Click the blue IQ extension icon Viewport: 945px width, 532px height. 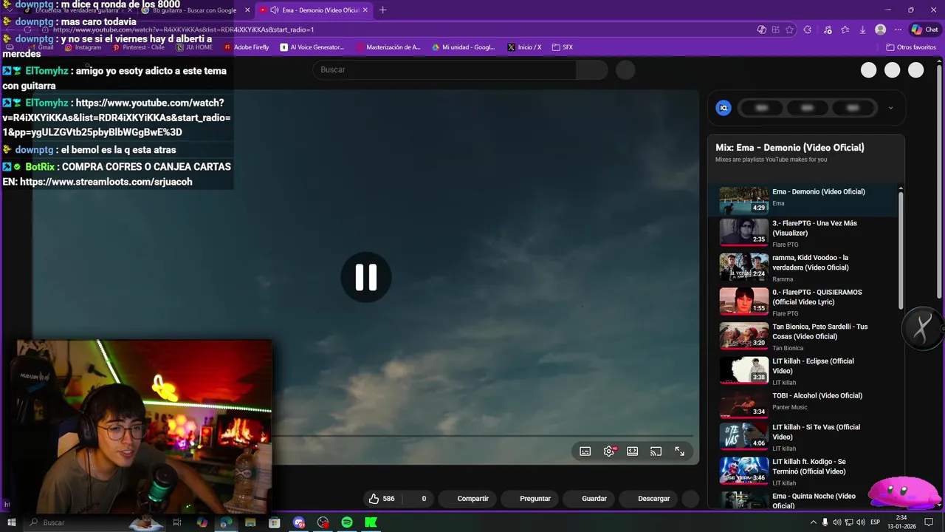(x=724, y=108)
